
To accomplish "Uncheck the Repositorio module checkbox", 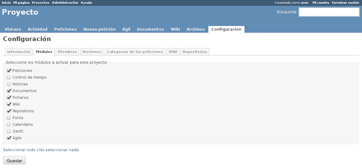I will point(9,111).
